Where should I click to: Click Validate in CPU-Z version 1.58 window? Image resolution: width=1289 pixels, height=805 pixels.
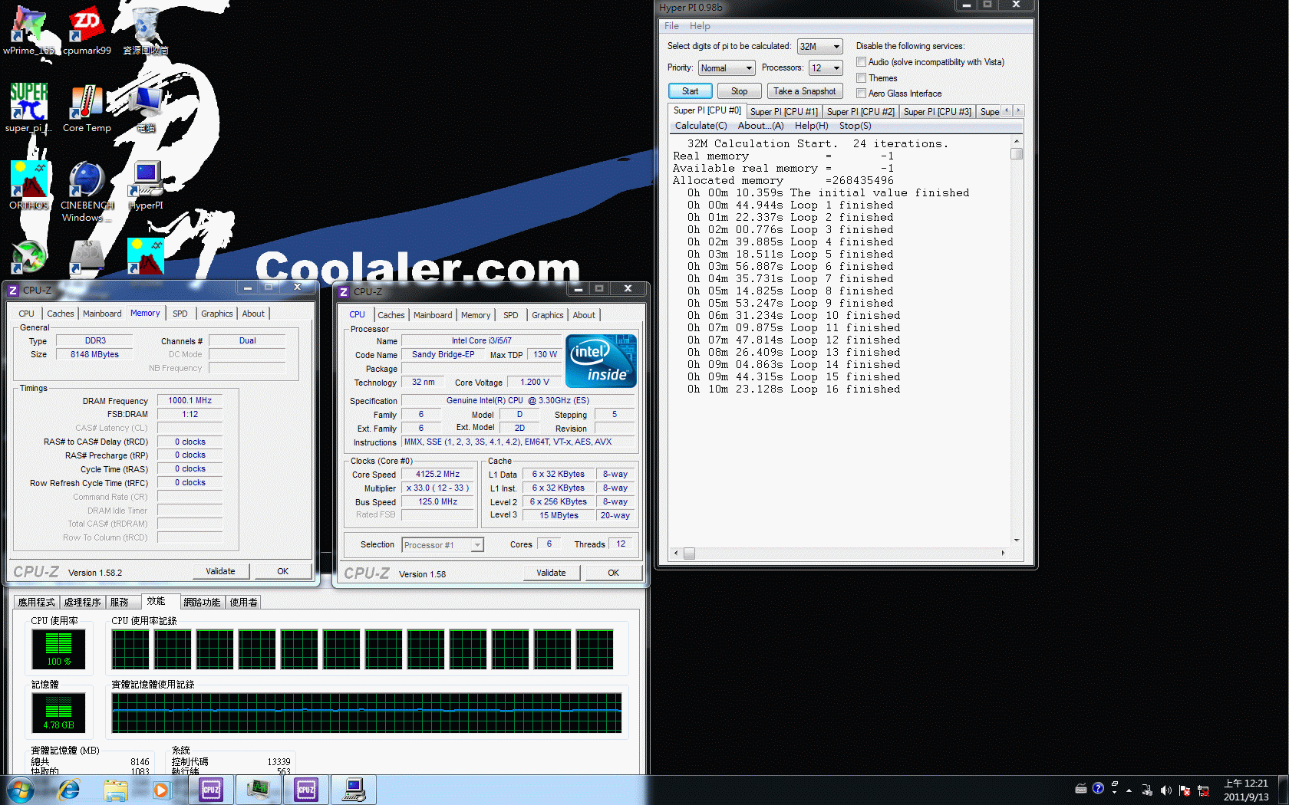point(551,573)
